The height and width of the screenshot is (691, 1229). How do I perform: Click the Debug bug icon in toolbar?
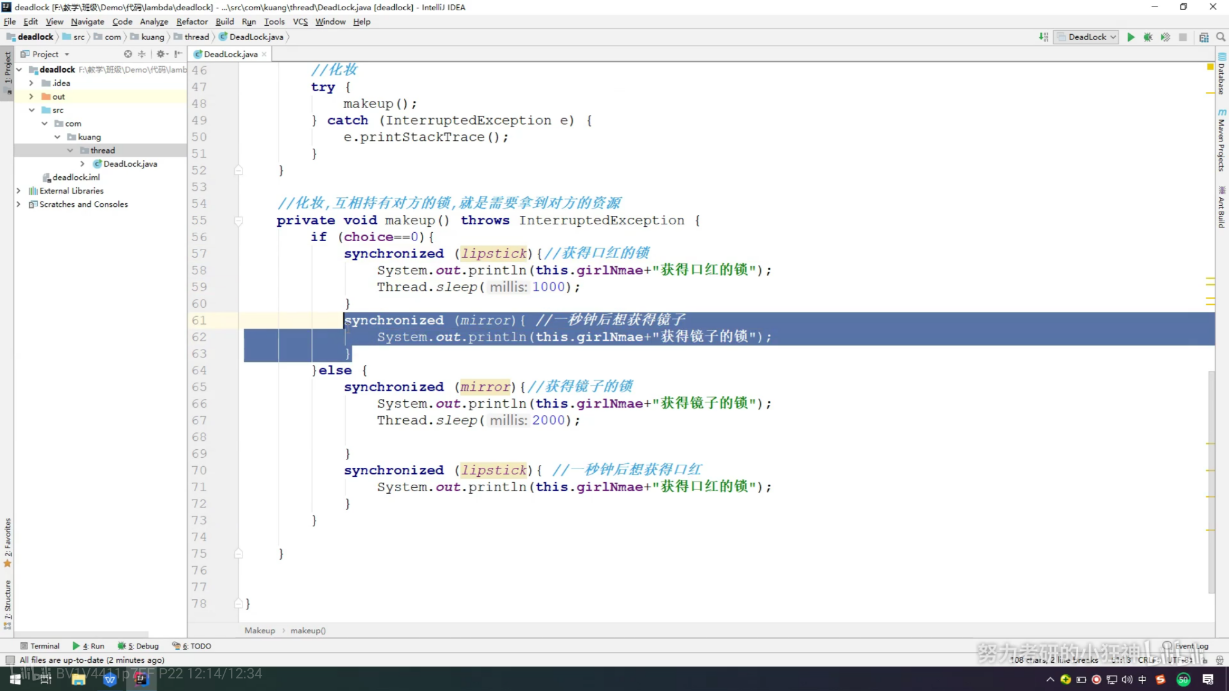pyautogui.click(x=1148, y=37)
